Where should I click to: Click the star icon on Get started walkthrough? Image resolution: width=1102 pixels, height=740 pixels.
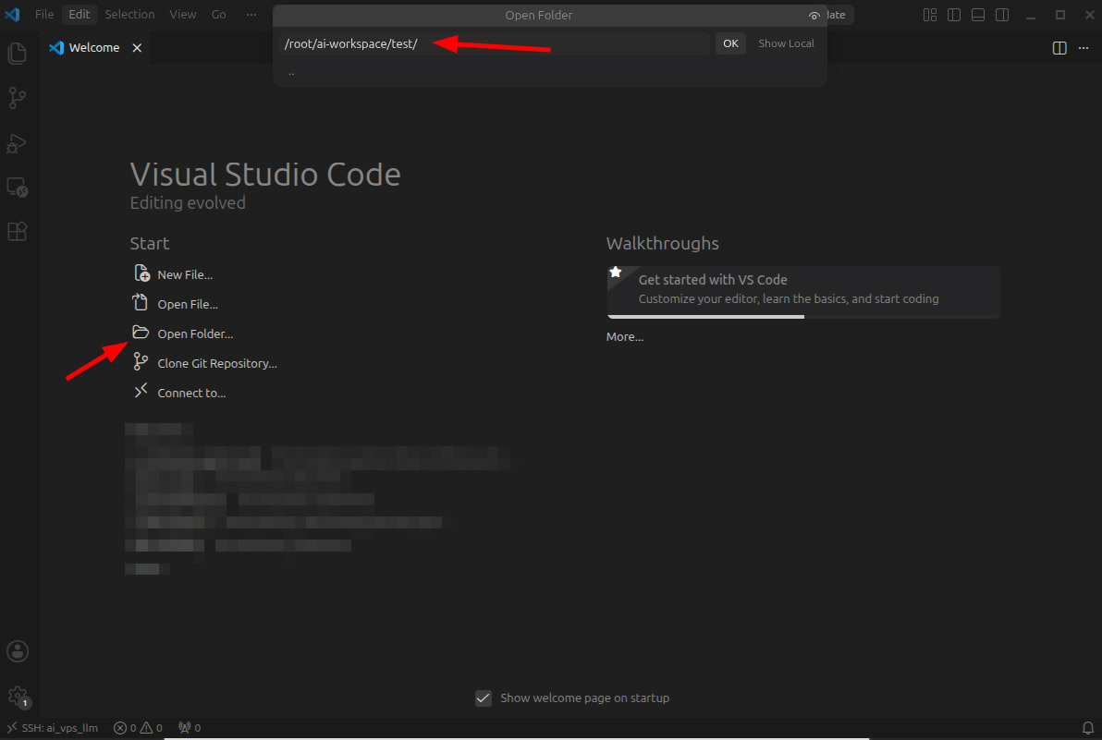coord(616,273)
